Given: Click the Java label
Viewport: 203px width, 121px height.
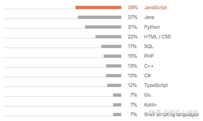Looking at the screenshot, I should (x=149, y=17).
